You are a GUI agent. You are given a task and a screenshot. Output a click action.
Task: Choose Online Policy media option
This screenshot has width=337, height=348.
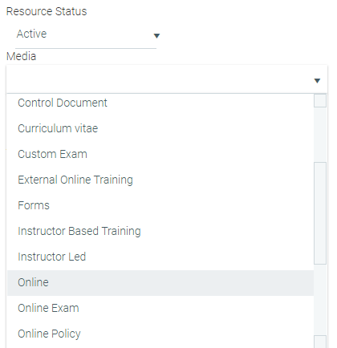pos(160,334)
